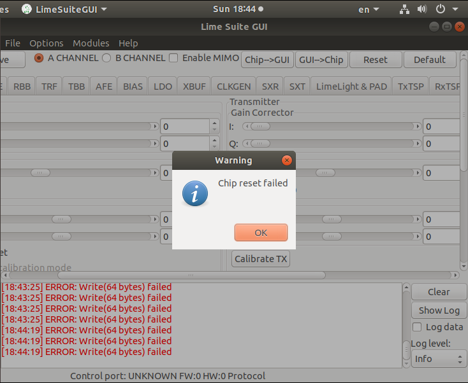Open the LimeSuiteGUI application menu in the top bar
This screenshot has width=468, height=383.
pos(64,10)
